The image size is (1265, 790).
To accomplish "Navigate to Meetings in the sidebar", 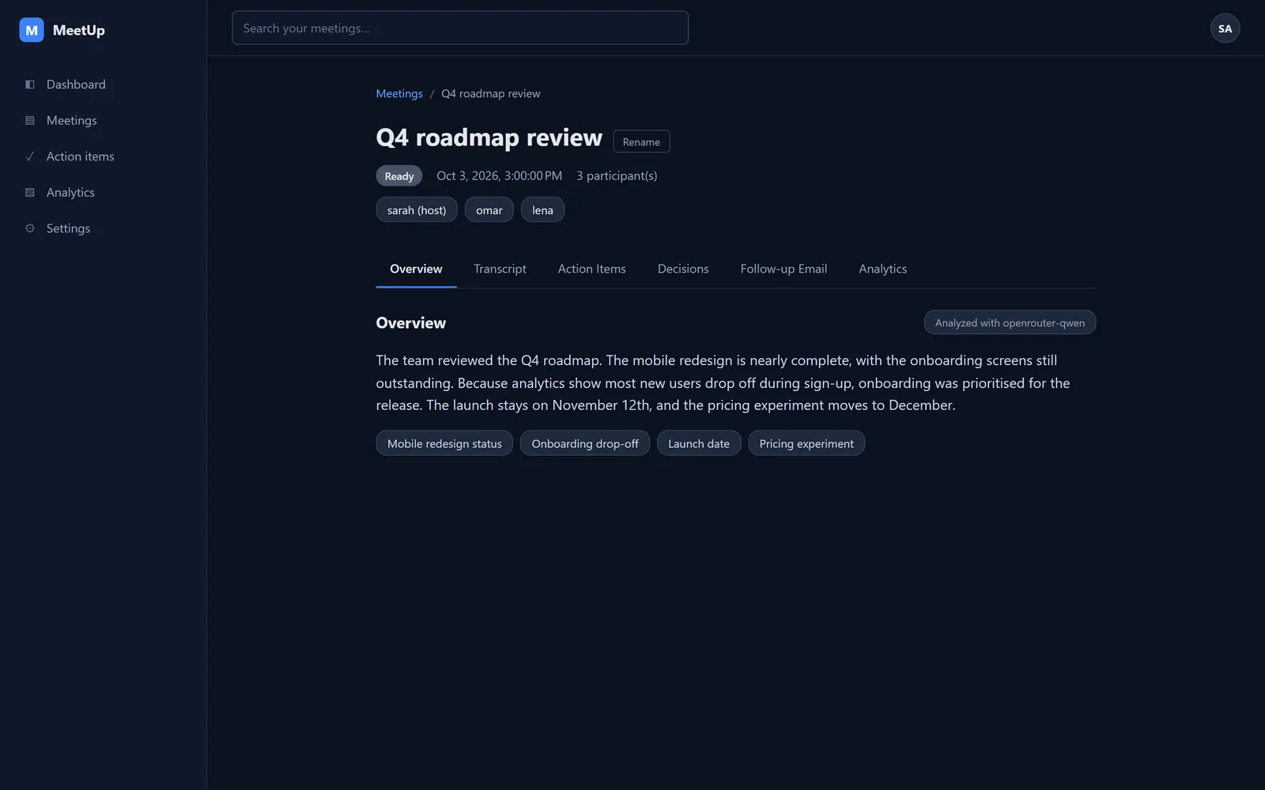I will 104,121.
